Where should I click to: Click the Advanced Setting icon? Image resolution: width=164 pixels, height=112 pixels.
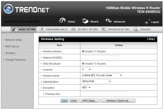[104, 29]
